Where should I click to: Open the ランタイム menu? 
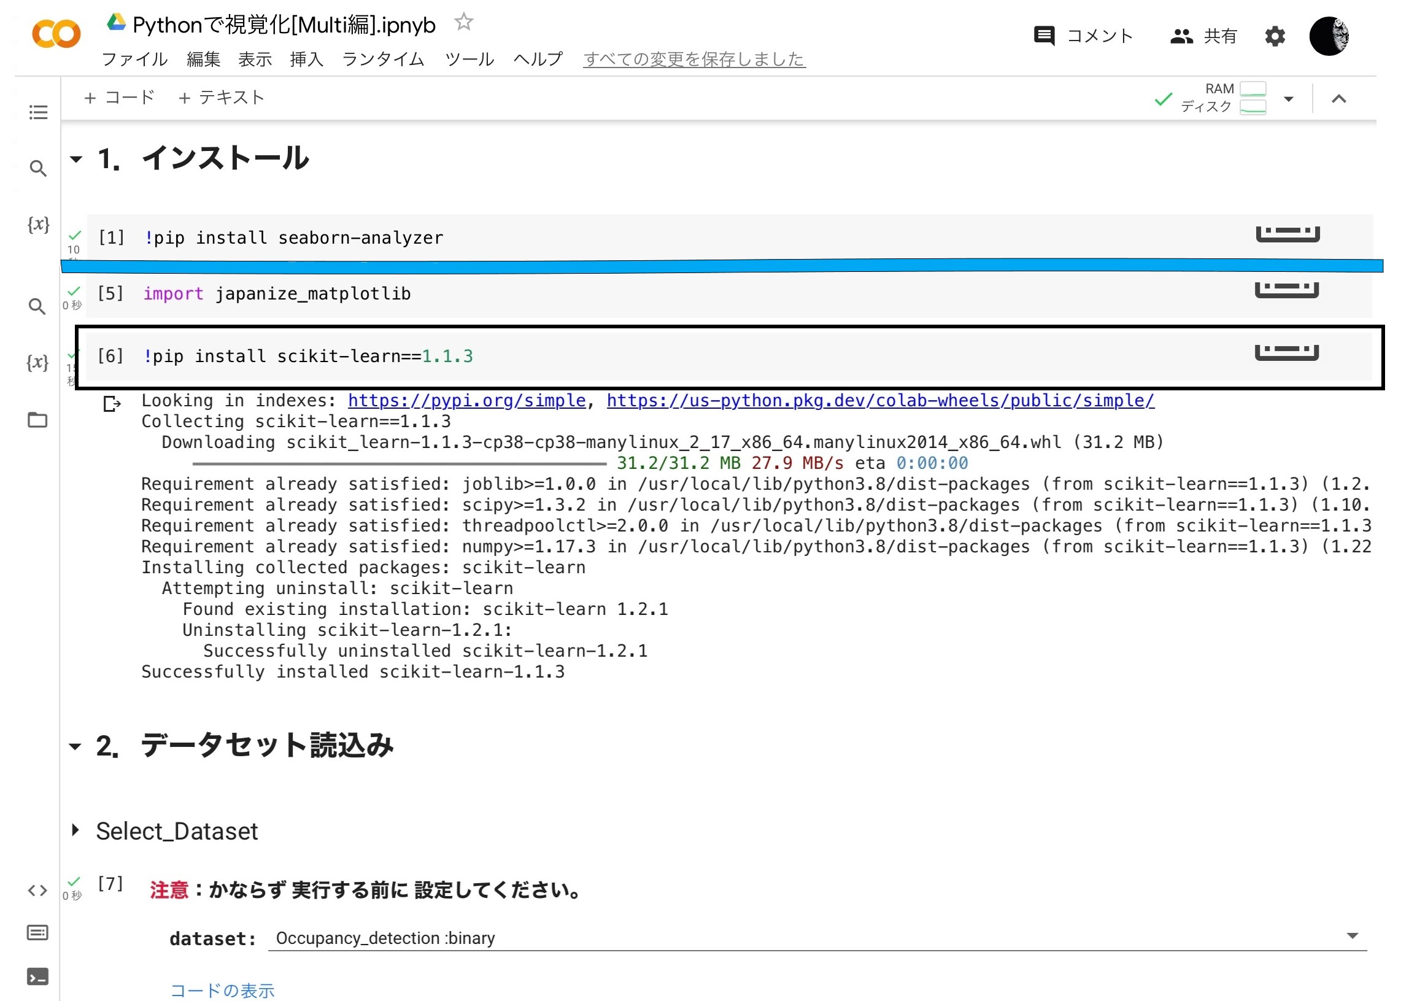[383, 59]
